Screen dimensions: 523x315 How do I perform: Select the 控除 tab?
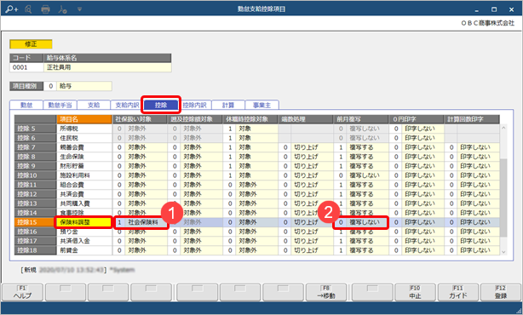[x=161, y=105]
